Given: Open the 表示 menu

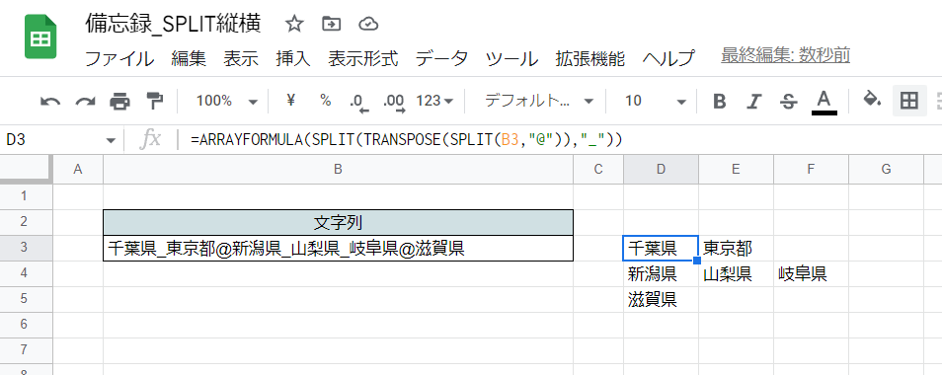Looking at the screenshot, I should pos(241,58).
